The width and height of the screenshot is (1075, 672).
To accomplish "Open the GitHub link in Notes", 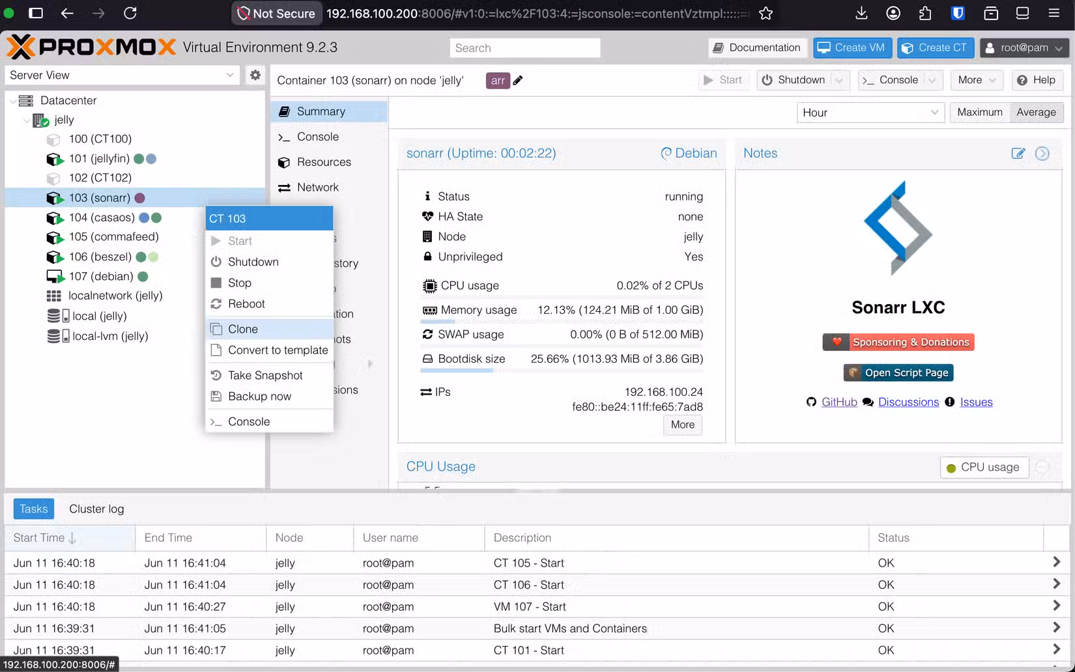I will coord(839,402).
